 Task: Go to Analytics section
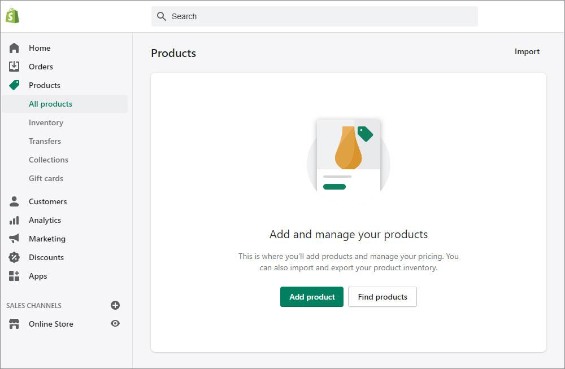[45, 220]
